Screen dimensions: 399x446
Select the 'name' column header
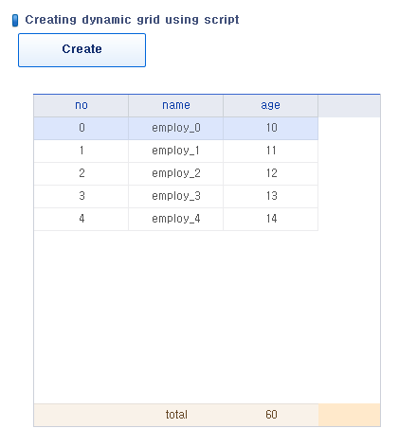(x=175, y=106)
